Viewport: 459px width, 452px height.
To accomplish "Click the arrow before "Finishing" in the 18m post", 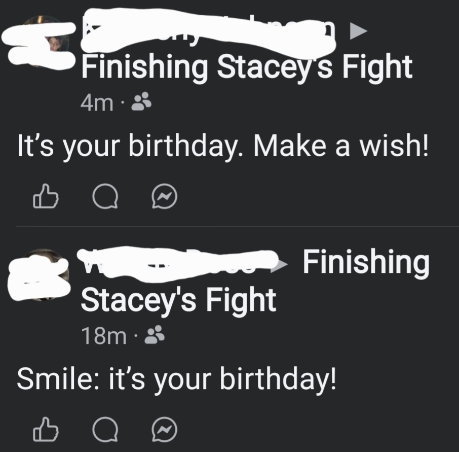I will pos(284,264).
